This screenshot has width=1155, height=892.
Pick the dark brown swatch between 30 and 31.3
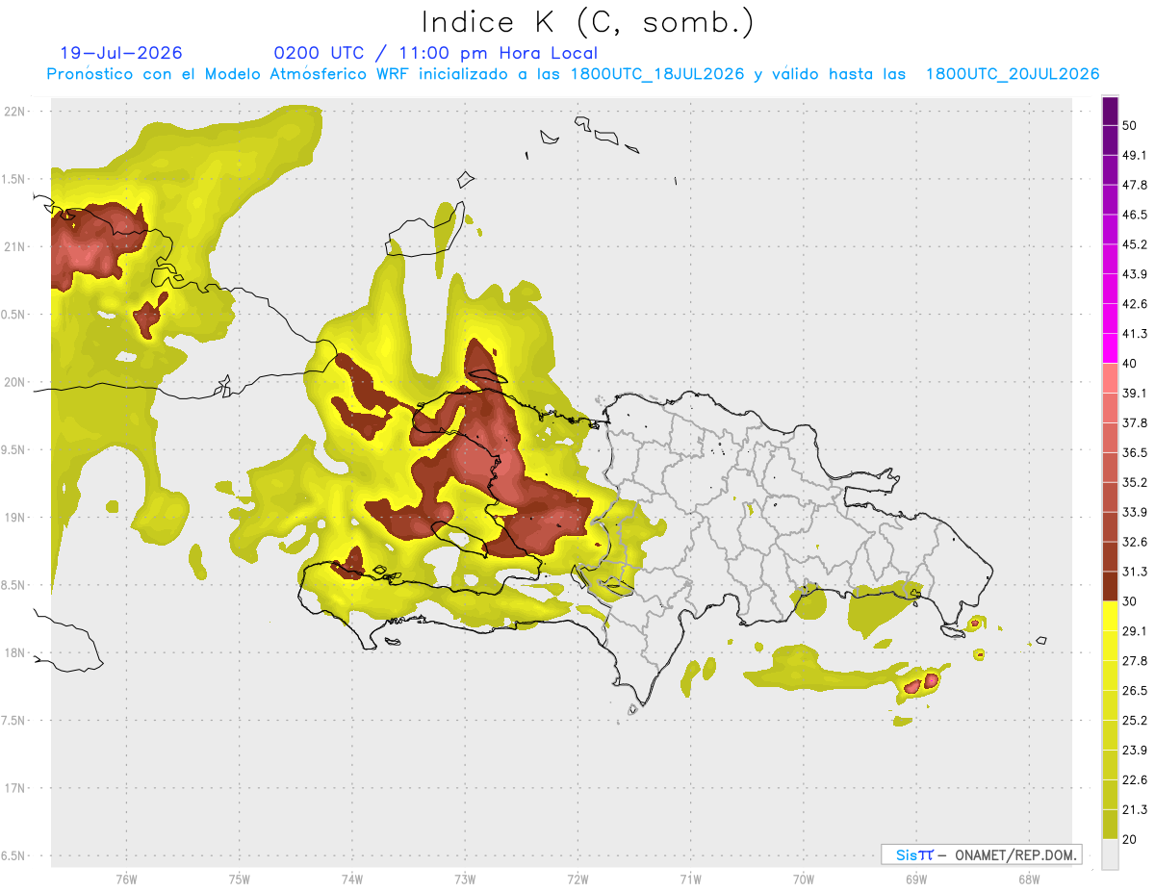click(x=1110, y=586)
